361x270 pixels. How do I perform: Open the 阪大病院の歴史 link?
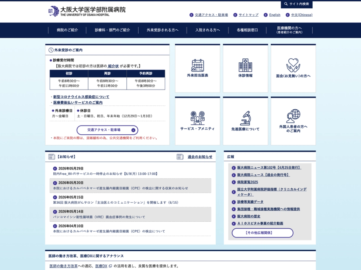(x=249, y=216)
